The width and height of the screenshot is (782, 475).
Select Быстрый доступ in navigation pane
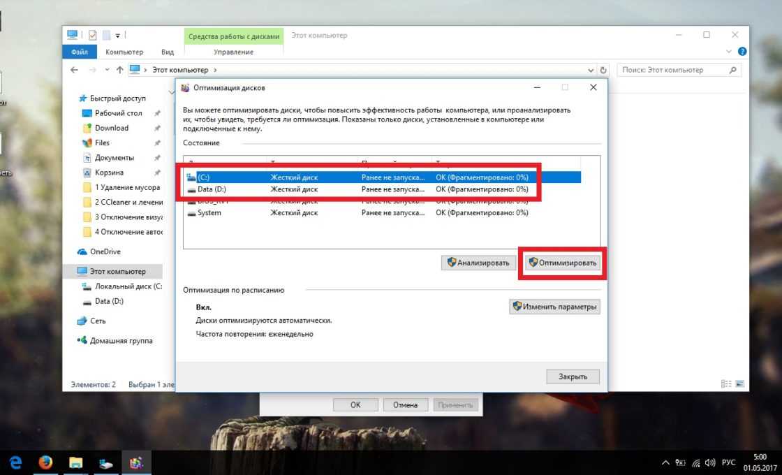coord(118,98)
